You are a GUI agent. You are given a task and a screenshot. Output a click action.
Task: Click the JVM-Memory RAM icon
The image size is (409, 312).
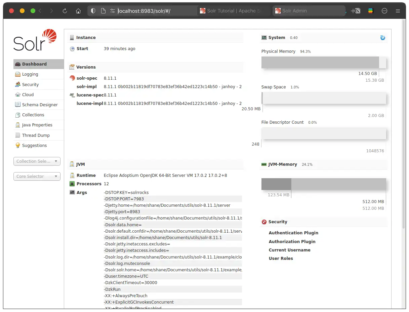[264, 164]
